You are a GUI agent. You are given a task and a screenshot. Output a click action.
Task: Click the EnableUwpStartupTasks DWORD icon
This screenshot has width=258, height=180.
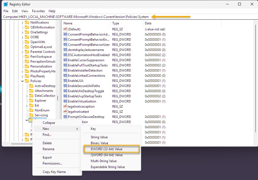[x=65, y=96]
